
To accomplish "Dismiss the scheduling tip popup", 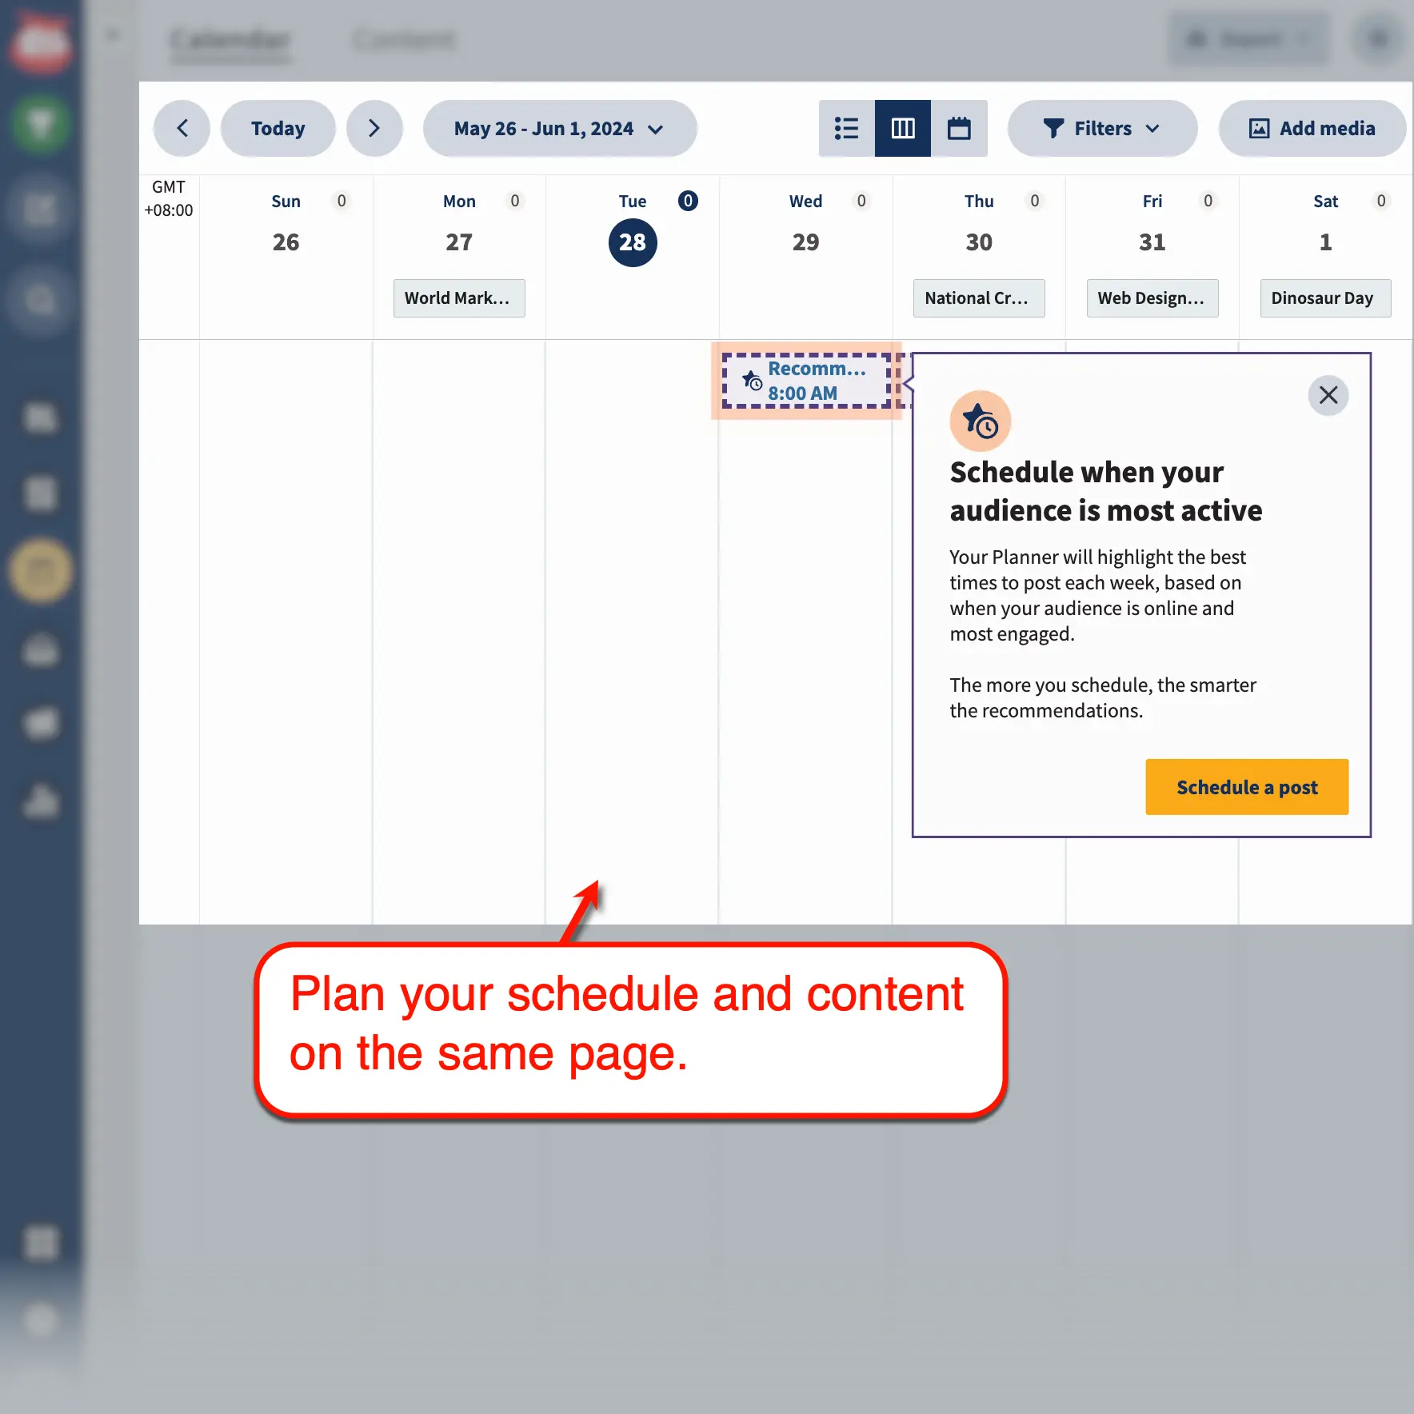I will [1328, 395].
